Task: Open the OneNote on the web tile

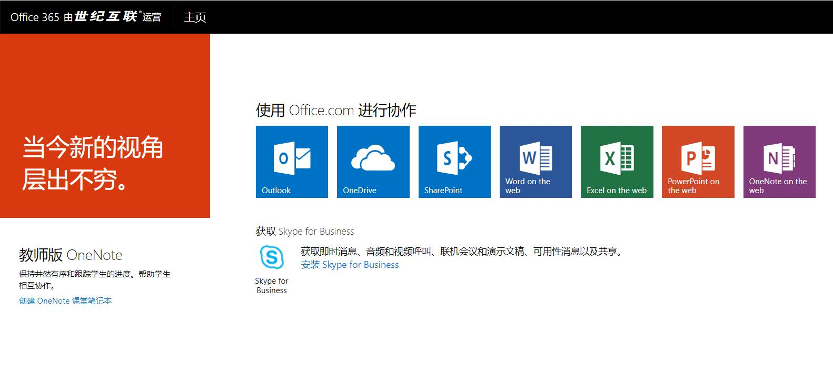Action: pos(779,162)
